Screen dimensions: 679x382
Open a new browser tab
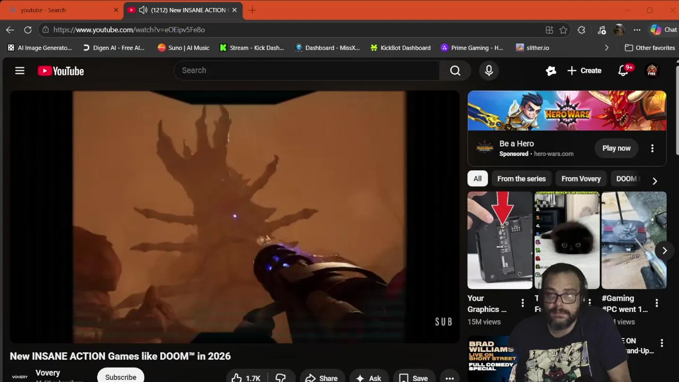pyautogui.click(x=252, y=10)
